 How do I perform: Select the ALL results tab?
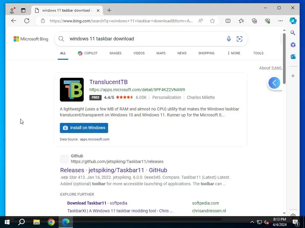[x=63, y=53]
